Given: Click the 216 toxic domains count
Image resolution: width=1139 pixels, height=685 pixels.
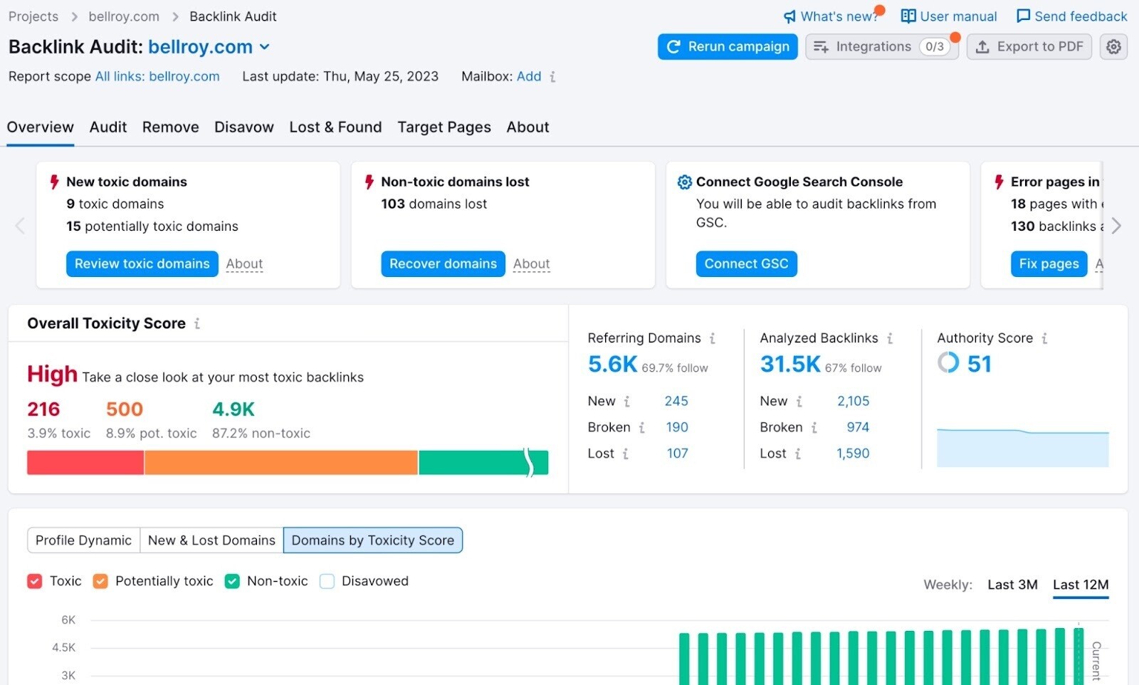Looking at the screenshot, I should pyautogui.click(x=43, y=409).
